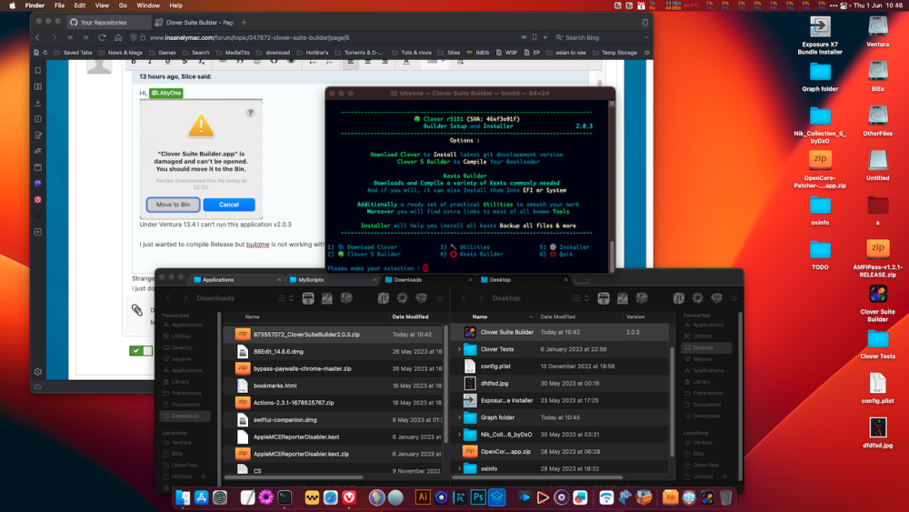Open the IMDb bookmark
This screenshot has width=909, height=512.
click(x=478, y=53)
